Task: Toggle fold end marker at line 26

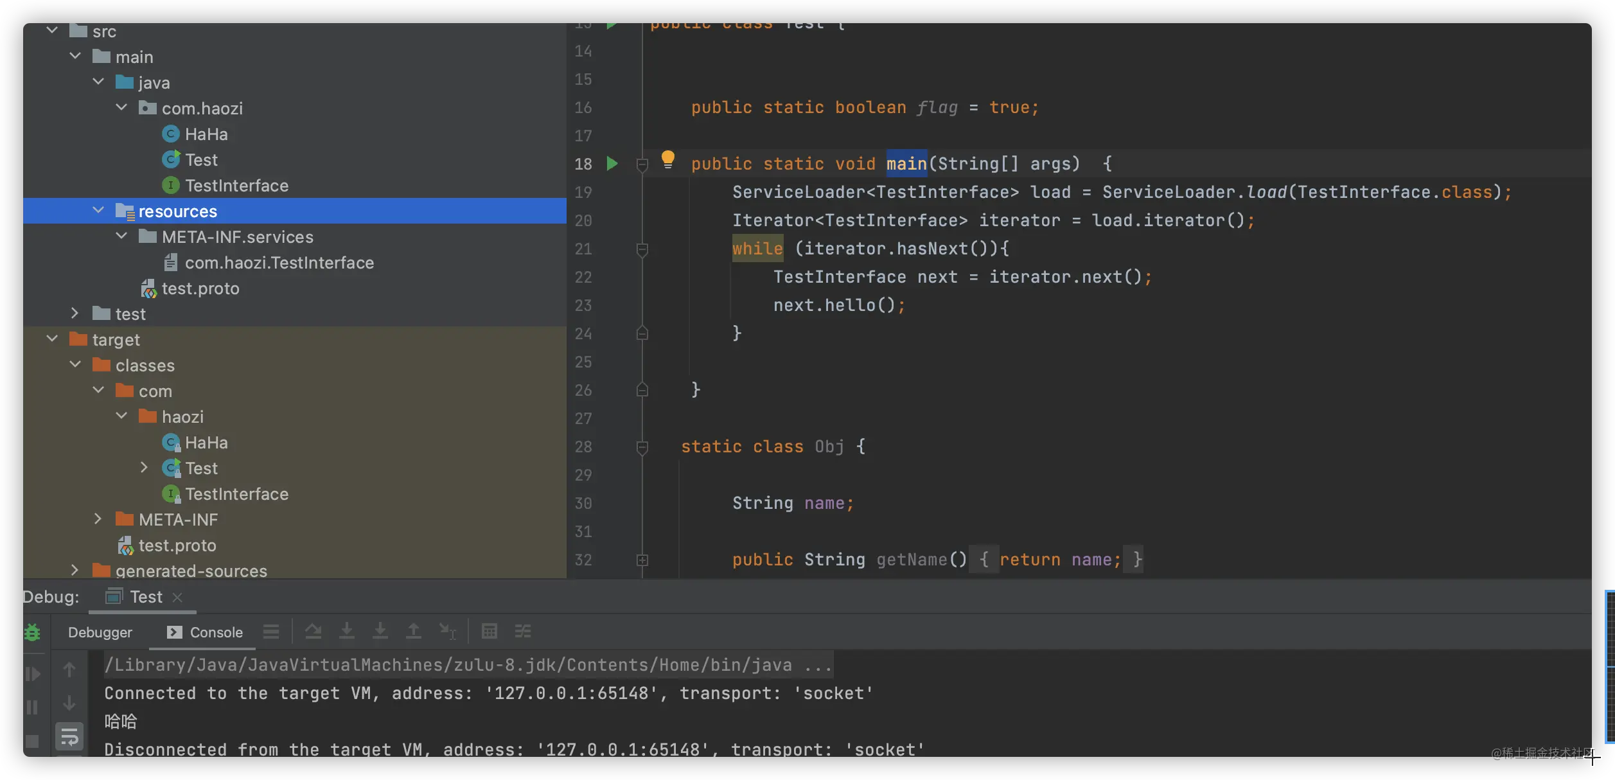Action: point(642,390)
